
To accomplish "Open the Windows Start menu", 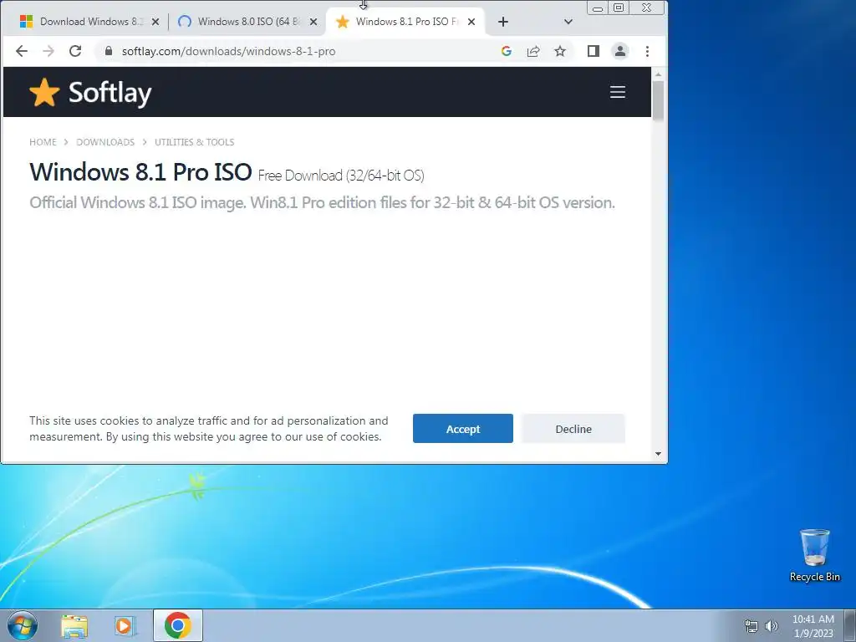I will [23, 625].
